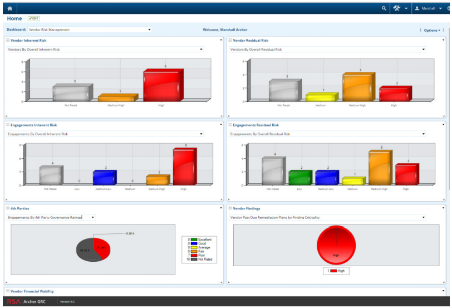Image resolution: width=452 pixels, height=308 pixels.
Task: Click the blue Medium Low bar in Engagements Inherent Risk
Action: [x=104, y=178]
